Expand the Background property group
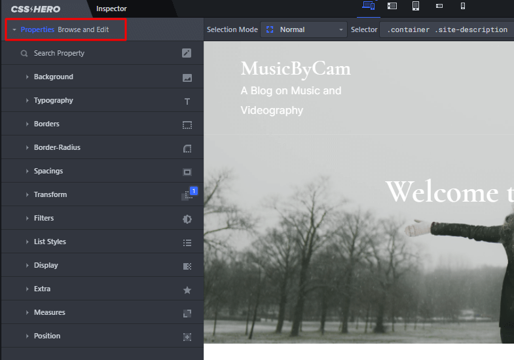The image size is (514, 360). click(102, 77)
